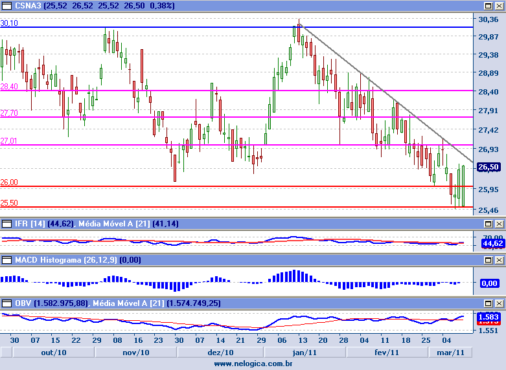Select the nov/10 month on timeline
The width and height of the screenshot is (506, 370).
pos(136,353)
